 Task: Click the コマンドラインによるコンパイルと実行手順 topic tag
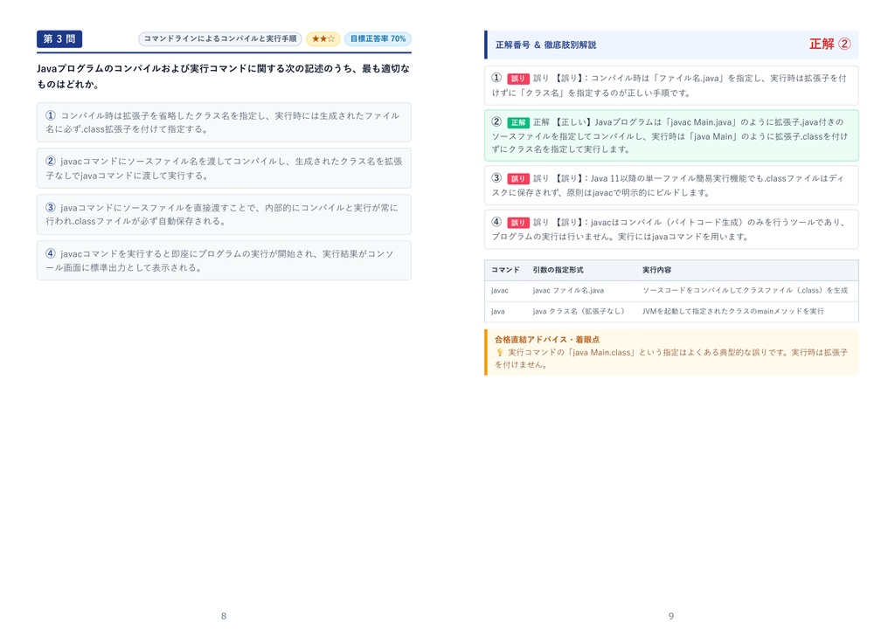pos(219,38)
